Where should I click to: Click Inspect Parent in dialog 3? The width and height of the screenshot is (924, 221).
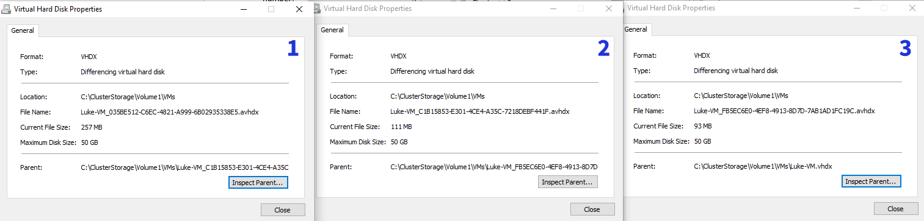[x=871, y=181]
